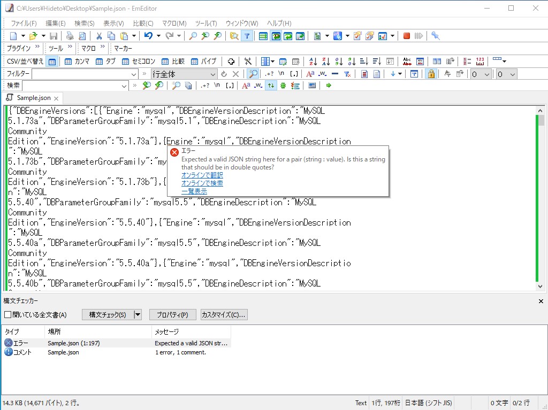Screen dimensions: 548x410
Task: Click the ascending numeric sort icon
Action: click(x=339, y=61)
